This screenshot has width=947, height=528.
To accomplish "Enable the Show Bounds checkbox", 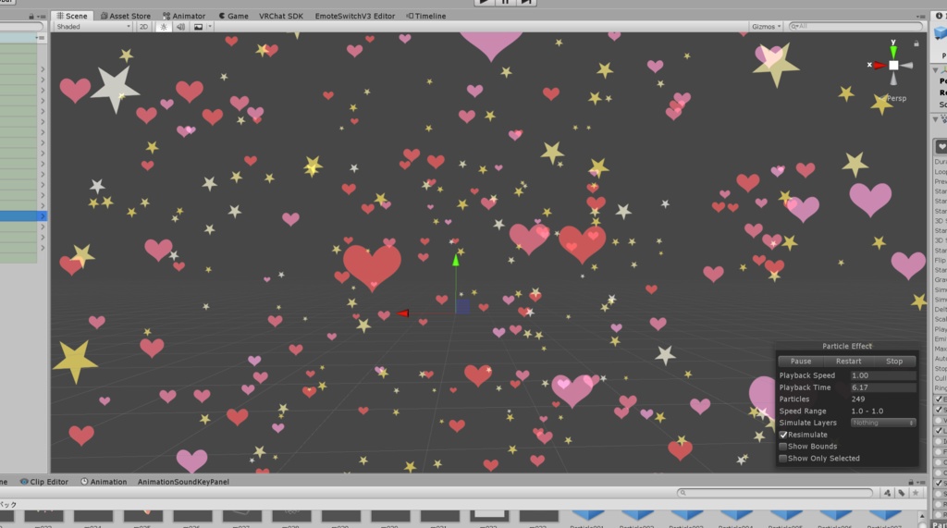I will pyautogui.click(x=783, y=447).
